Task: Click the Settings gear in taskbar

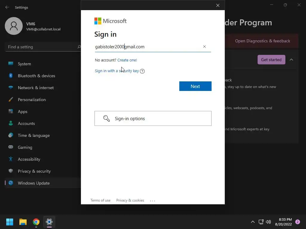Action: pos(49,222)
